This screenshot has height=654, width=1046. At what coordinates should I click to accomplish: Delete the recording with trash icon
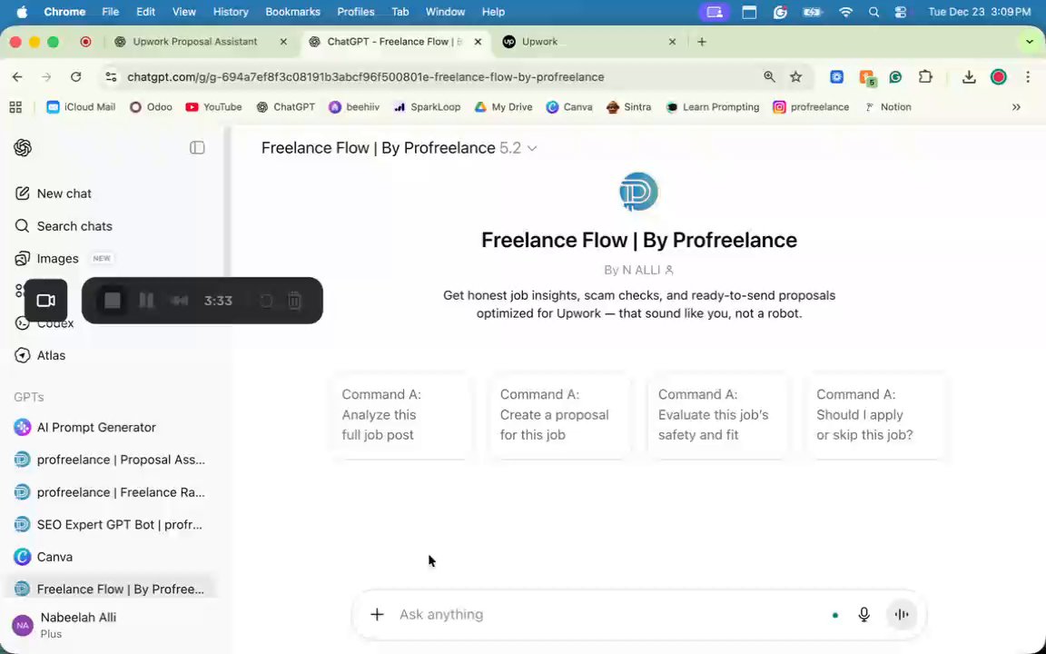coord(295,301)
